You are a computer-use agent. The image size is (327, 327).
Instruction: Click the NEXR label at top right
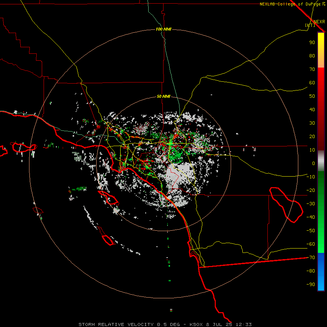click(x=319, y=21)
